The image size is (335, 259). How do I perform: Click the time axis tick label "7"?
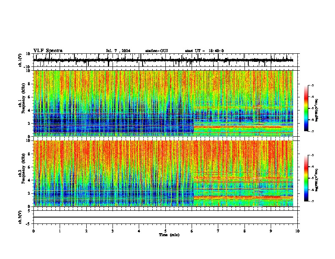point(218,231)
